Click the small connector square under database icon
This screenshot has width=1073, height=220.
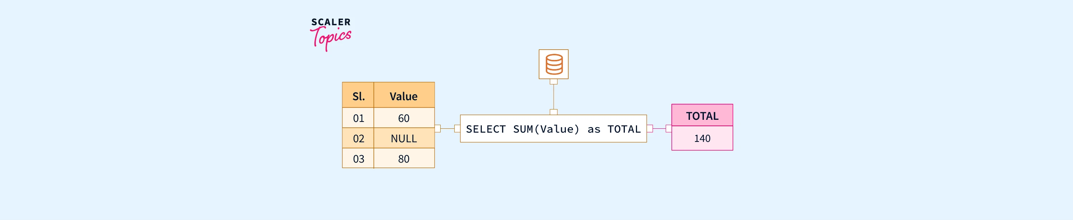pos(554,82)
